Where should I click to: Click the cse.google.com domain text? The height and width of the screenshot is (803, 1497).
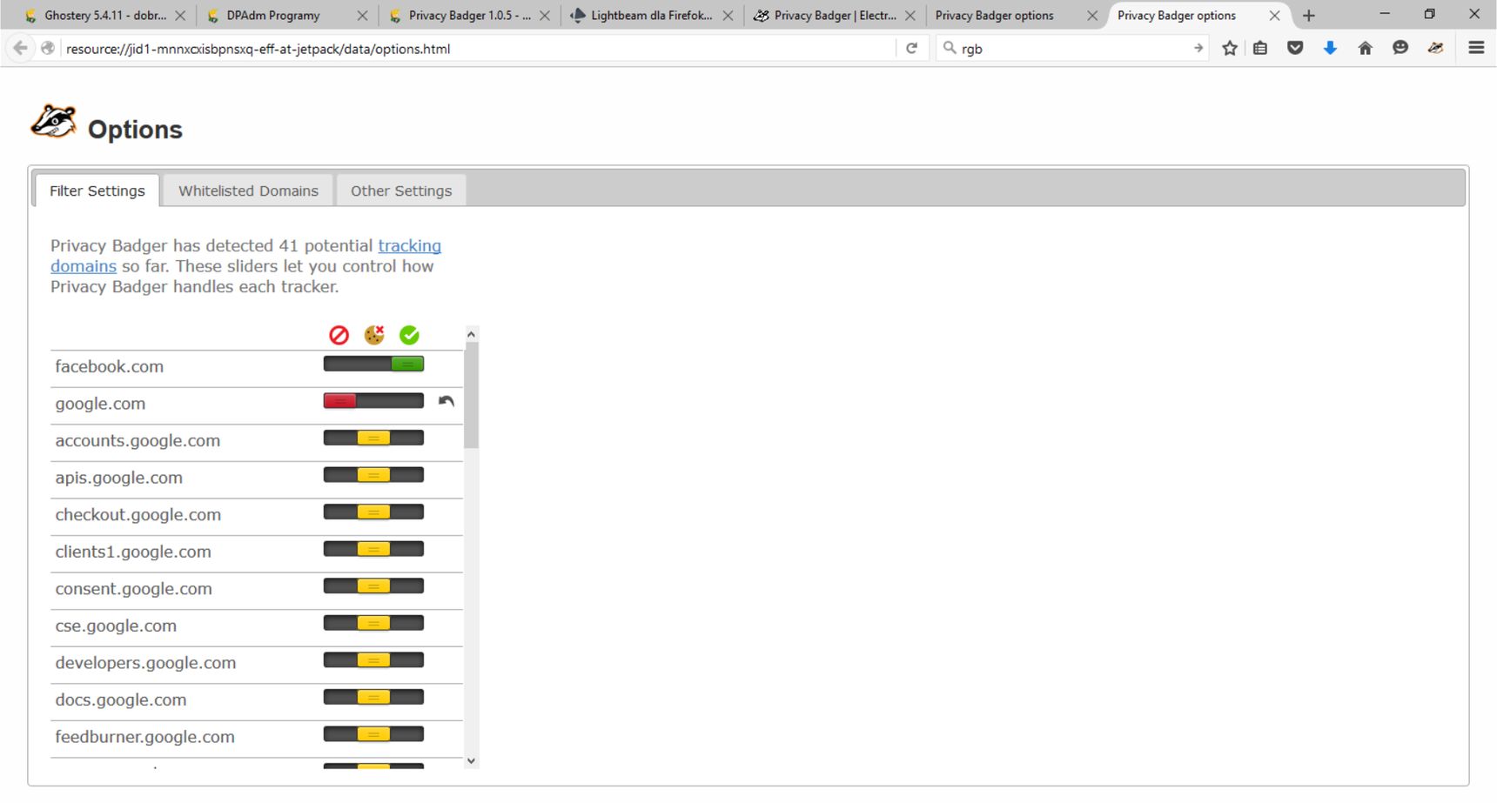(116, 626)
